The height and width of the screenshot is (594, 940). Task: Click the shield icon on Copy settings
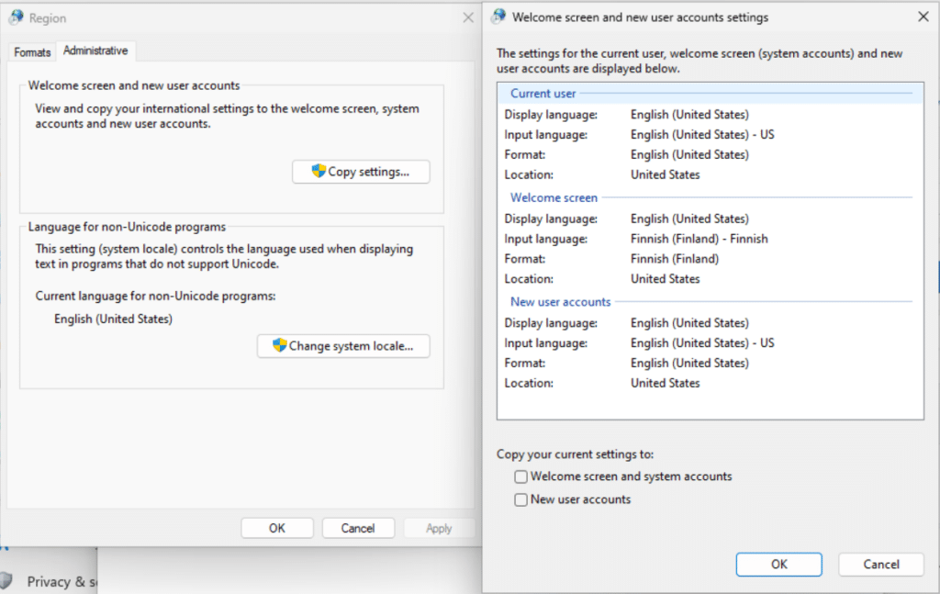click(x=319, y=172)
